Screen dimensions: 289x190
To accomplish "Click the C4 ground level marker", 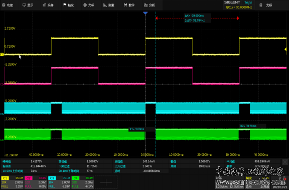I will click(2, 140).
